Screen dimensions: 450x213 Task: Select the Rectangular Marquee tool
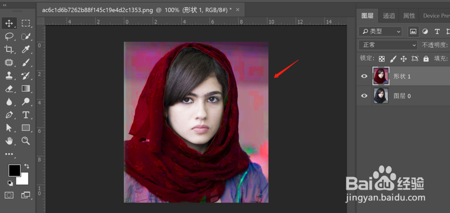[26, 23]
